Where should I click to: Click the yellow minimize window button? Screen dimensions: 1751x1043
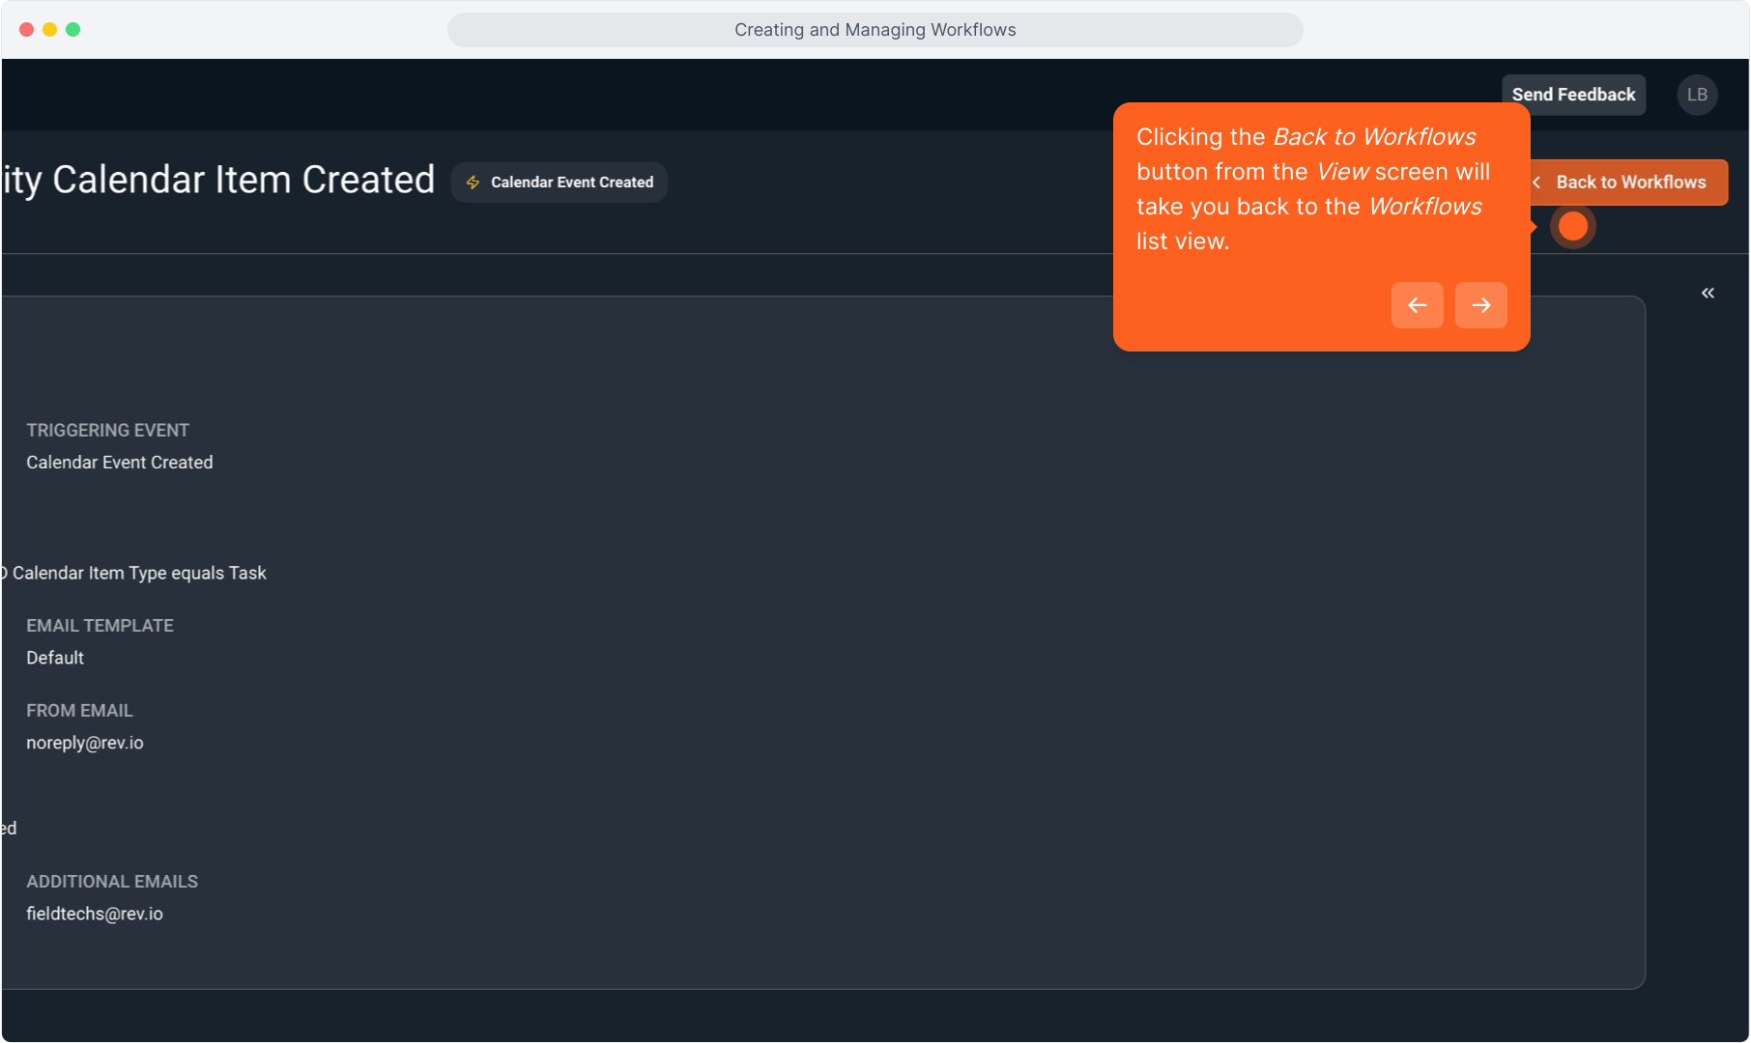[49, 30]
